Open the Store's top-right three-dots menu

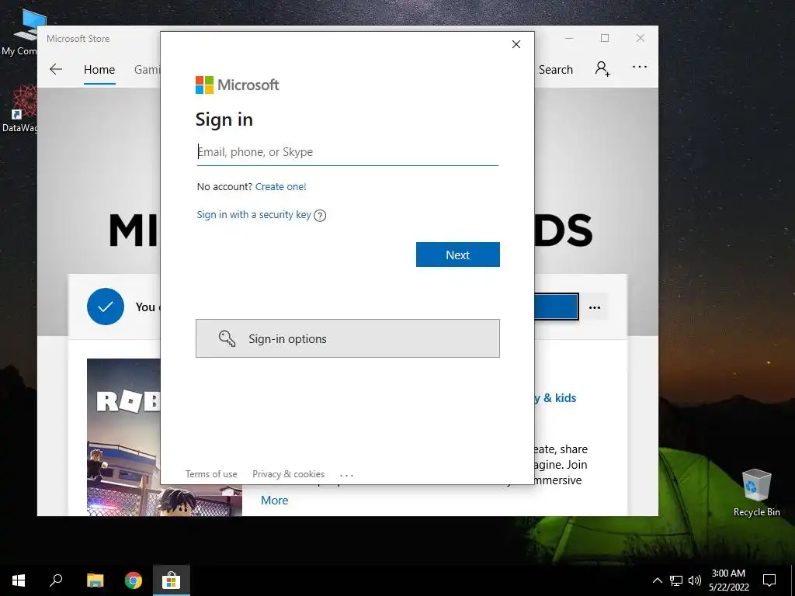coord(640,67)
